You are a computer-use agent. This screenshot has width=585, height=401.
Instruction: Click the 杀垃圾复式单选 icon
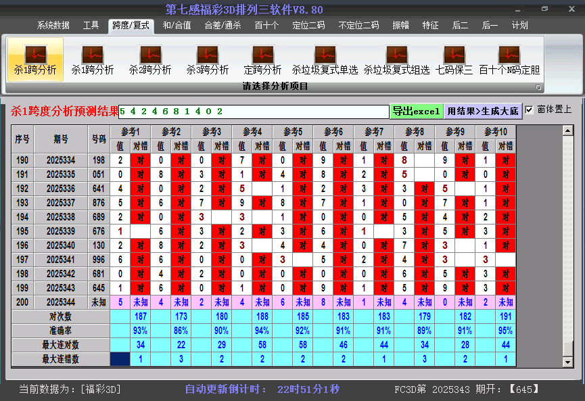[x=325, y=59]
